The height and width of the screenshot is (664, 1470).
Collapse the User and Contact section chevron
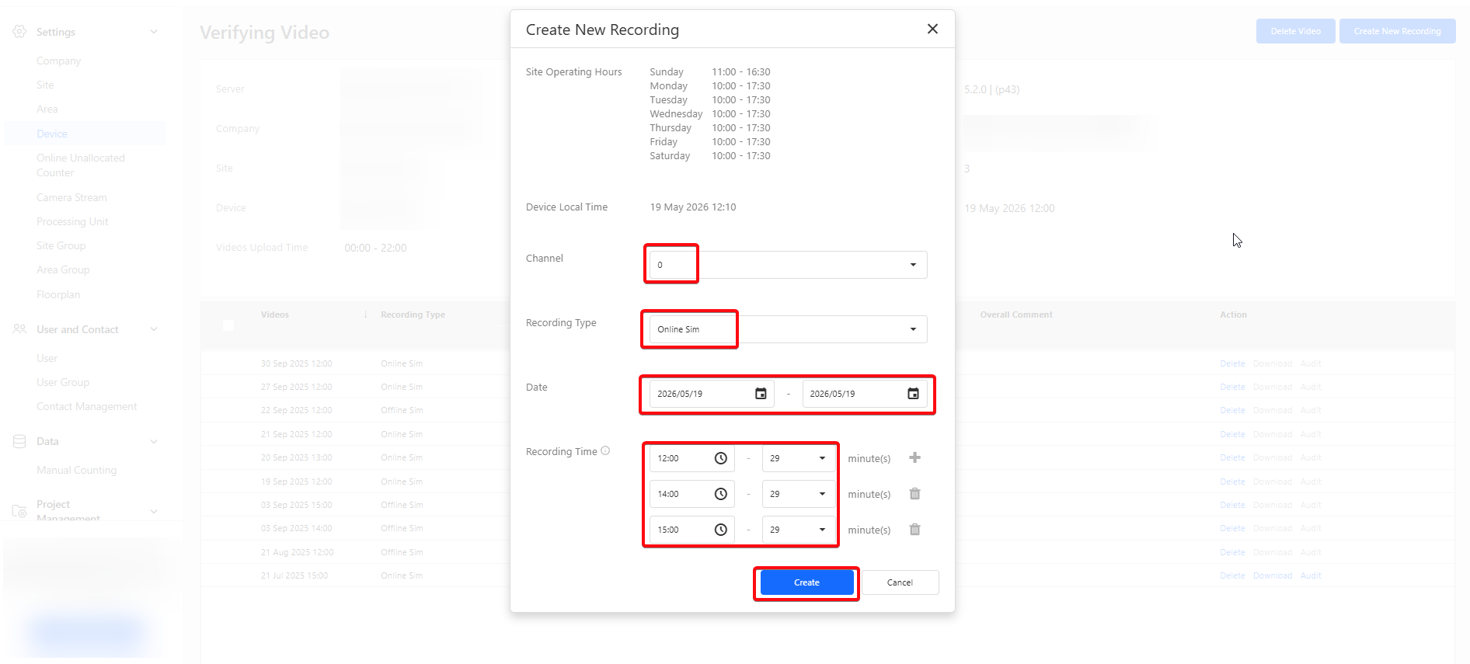pyautogui.click(x=154, y=329)
